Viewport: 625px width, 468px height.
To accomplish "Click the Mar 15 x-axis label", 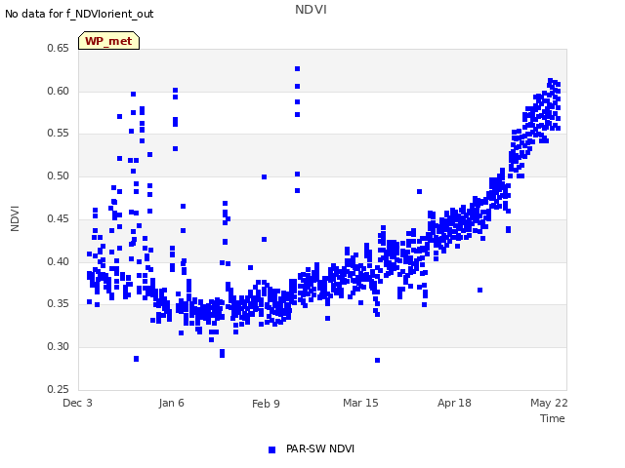I will coord(360,403).
